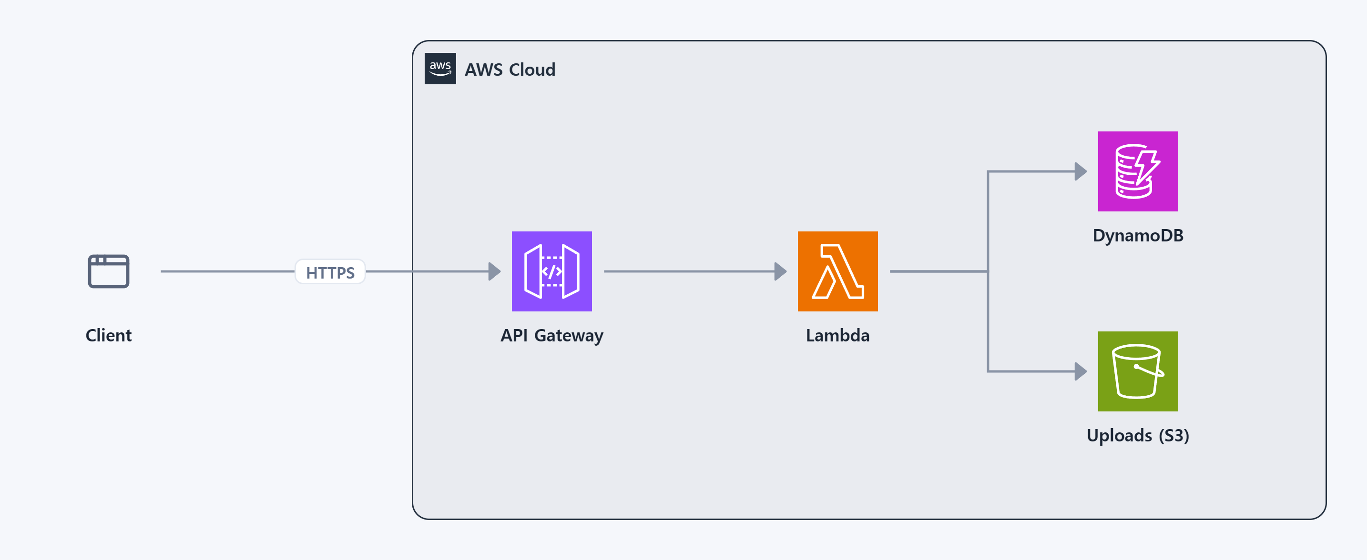This screenshot has width=1367, height=560.
Task: Click the 'API Gateway' label text
Action: point(551,336)
